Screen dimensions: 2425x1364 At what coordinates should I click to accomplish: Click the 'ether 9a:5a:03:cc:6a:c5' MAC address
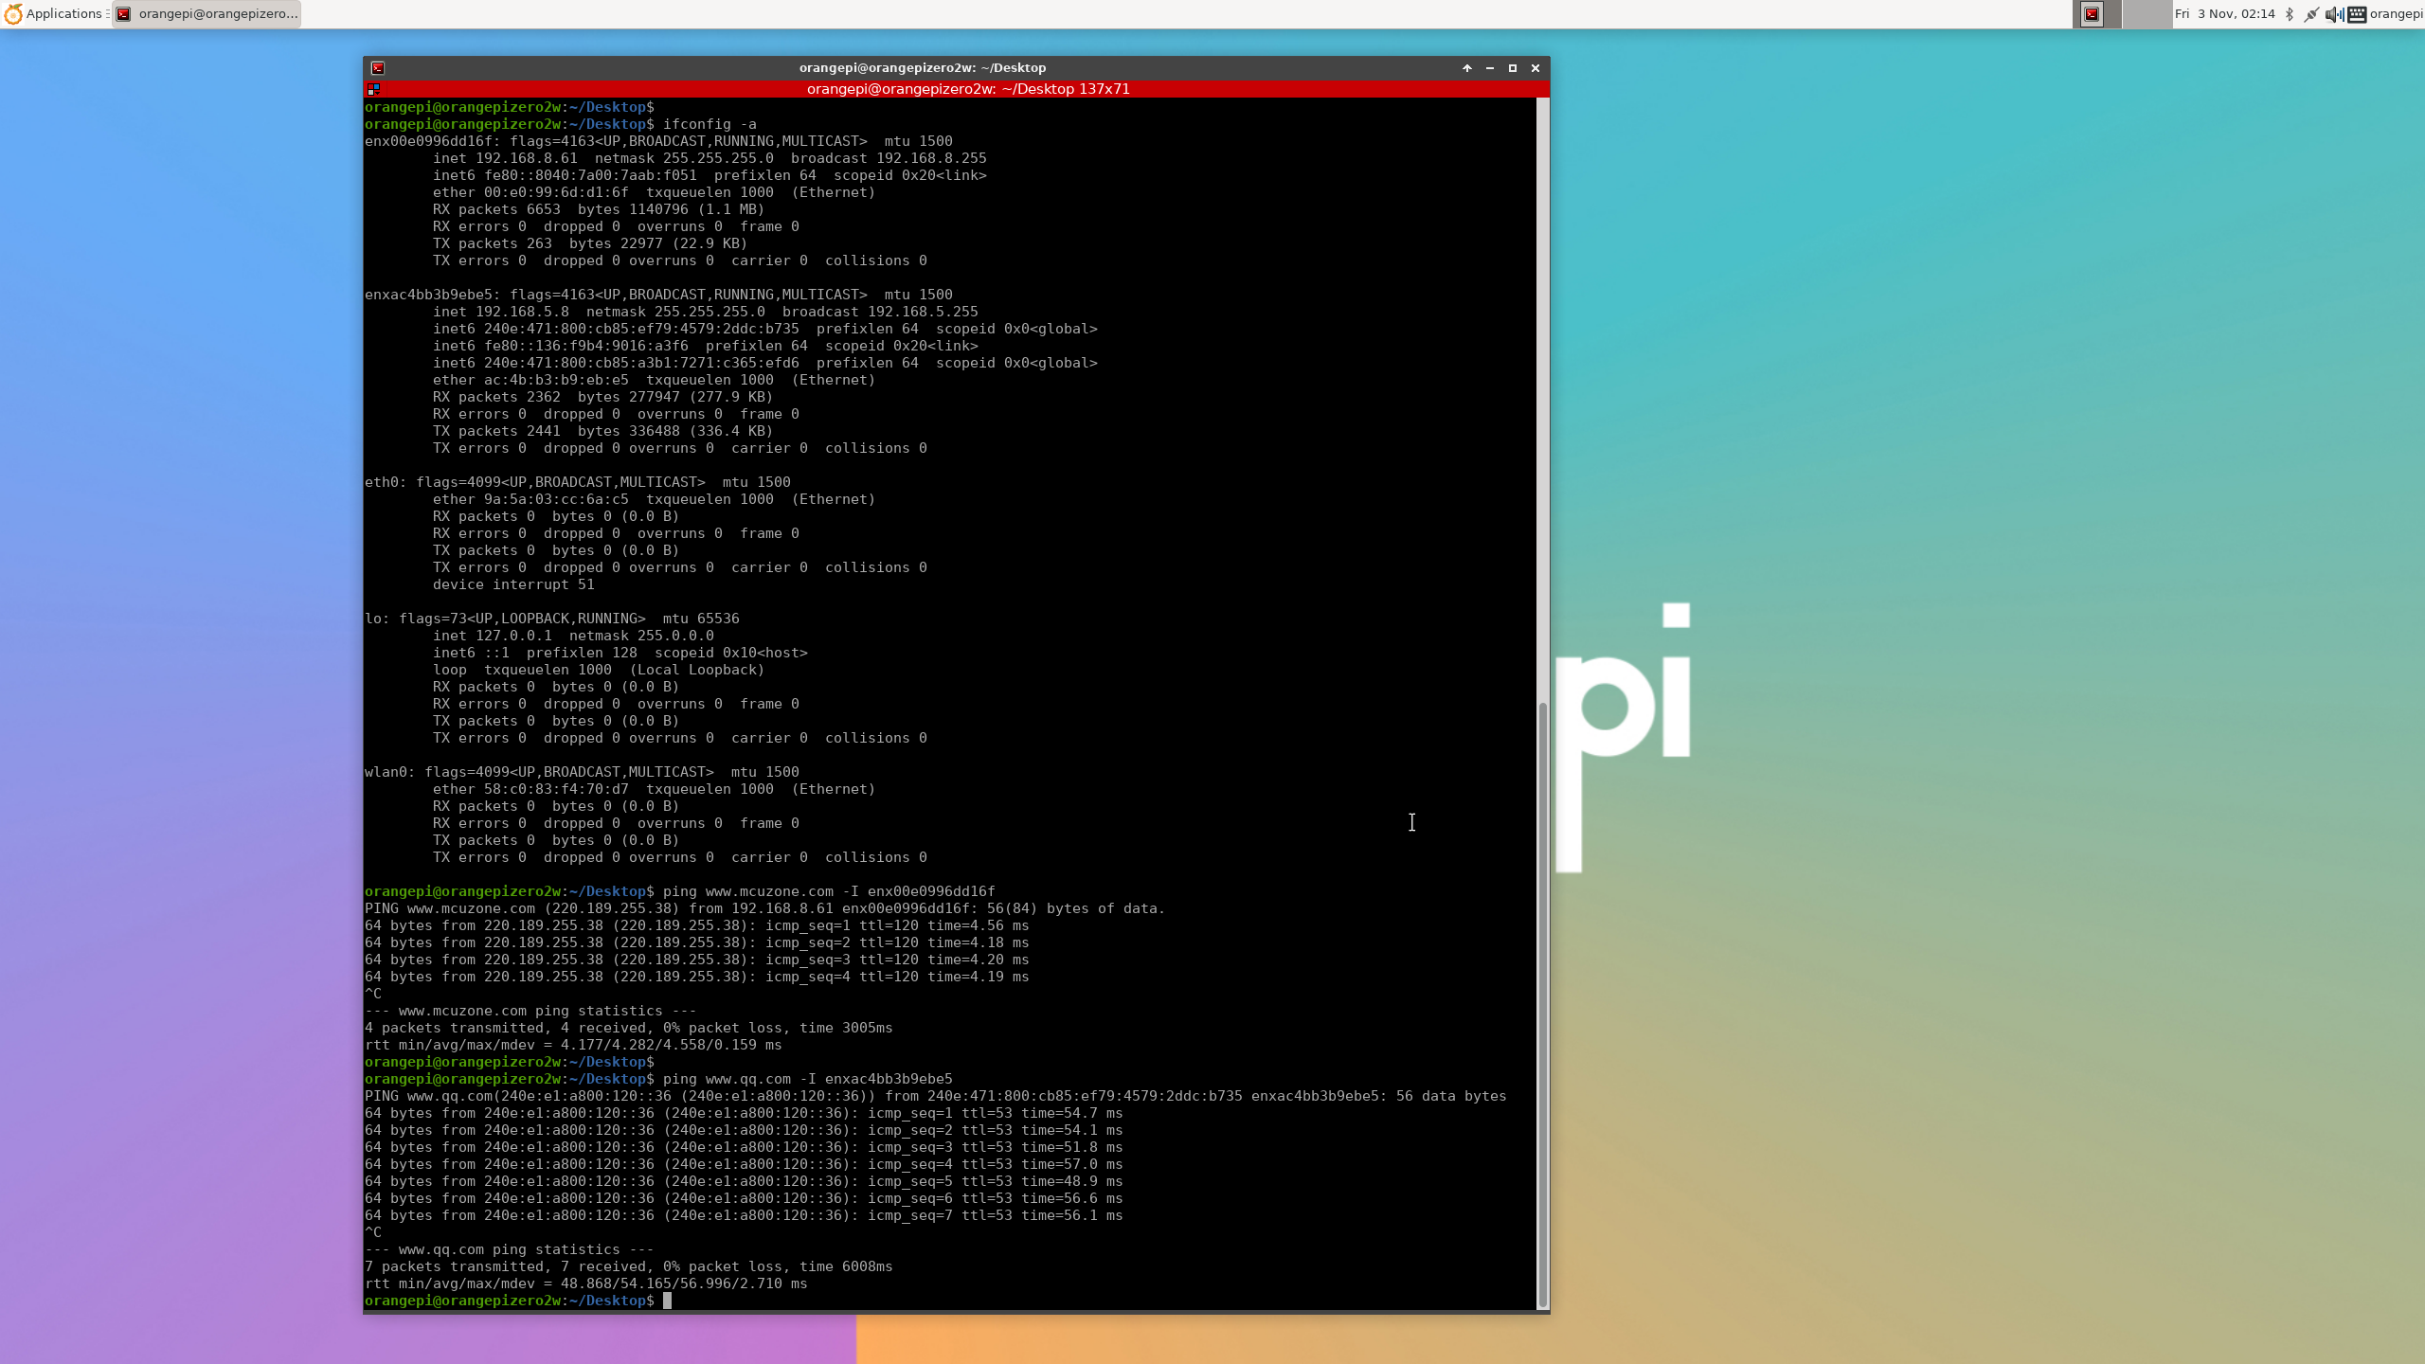pyautogui.click(x=530, y=499)
